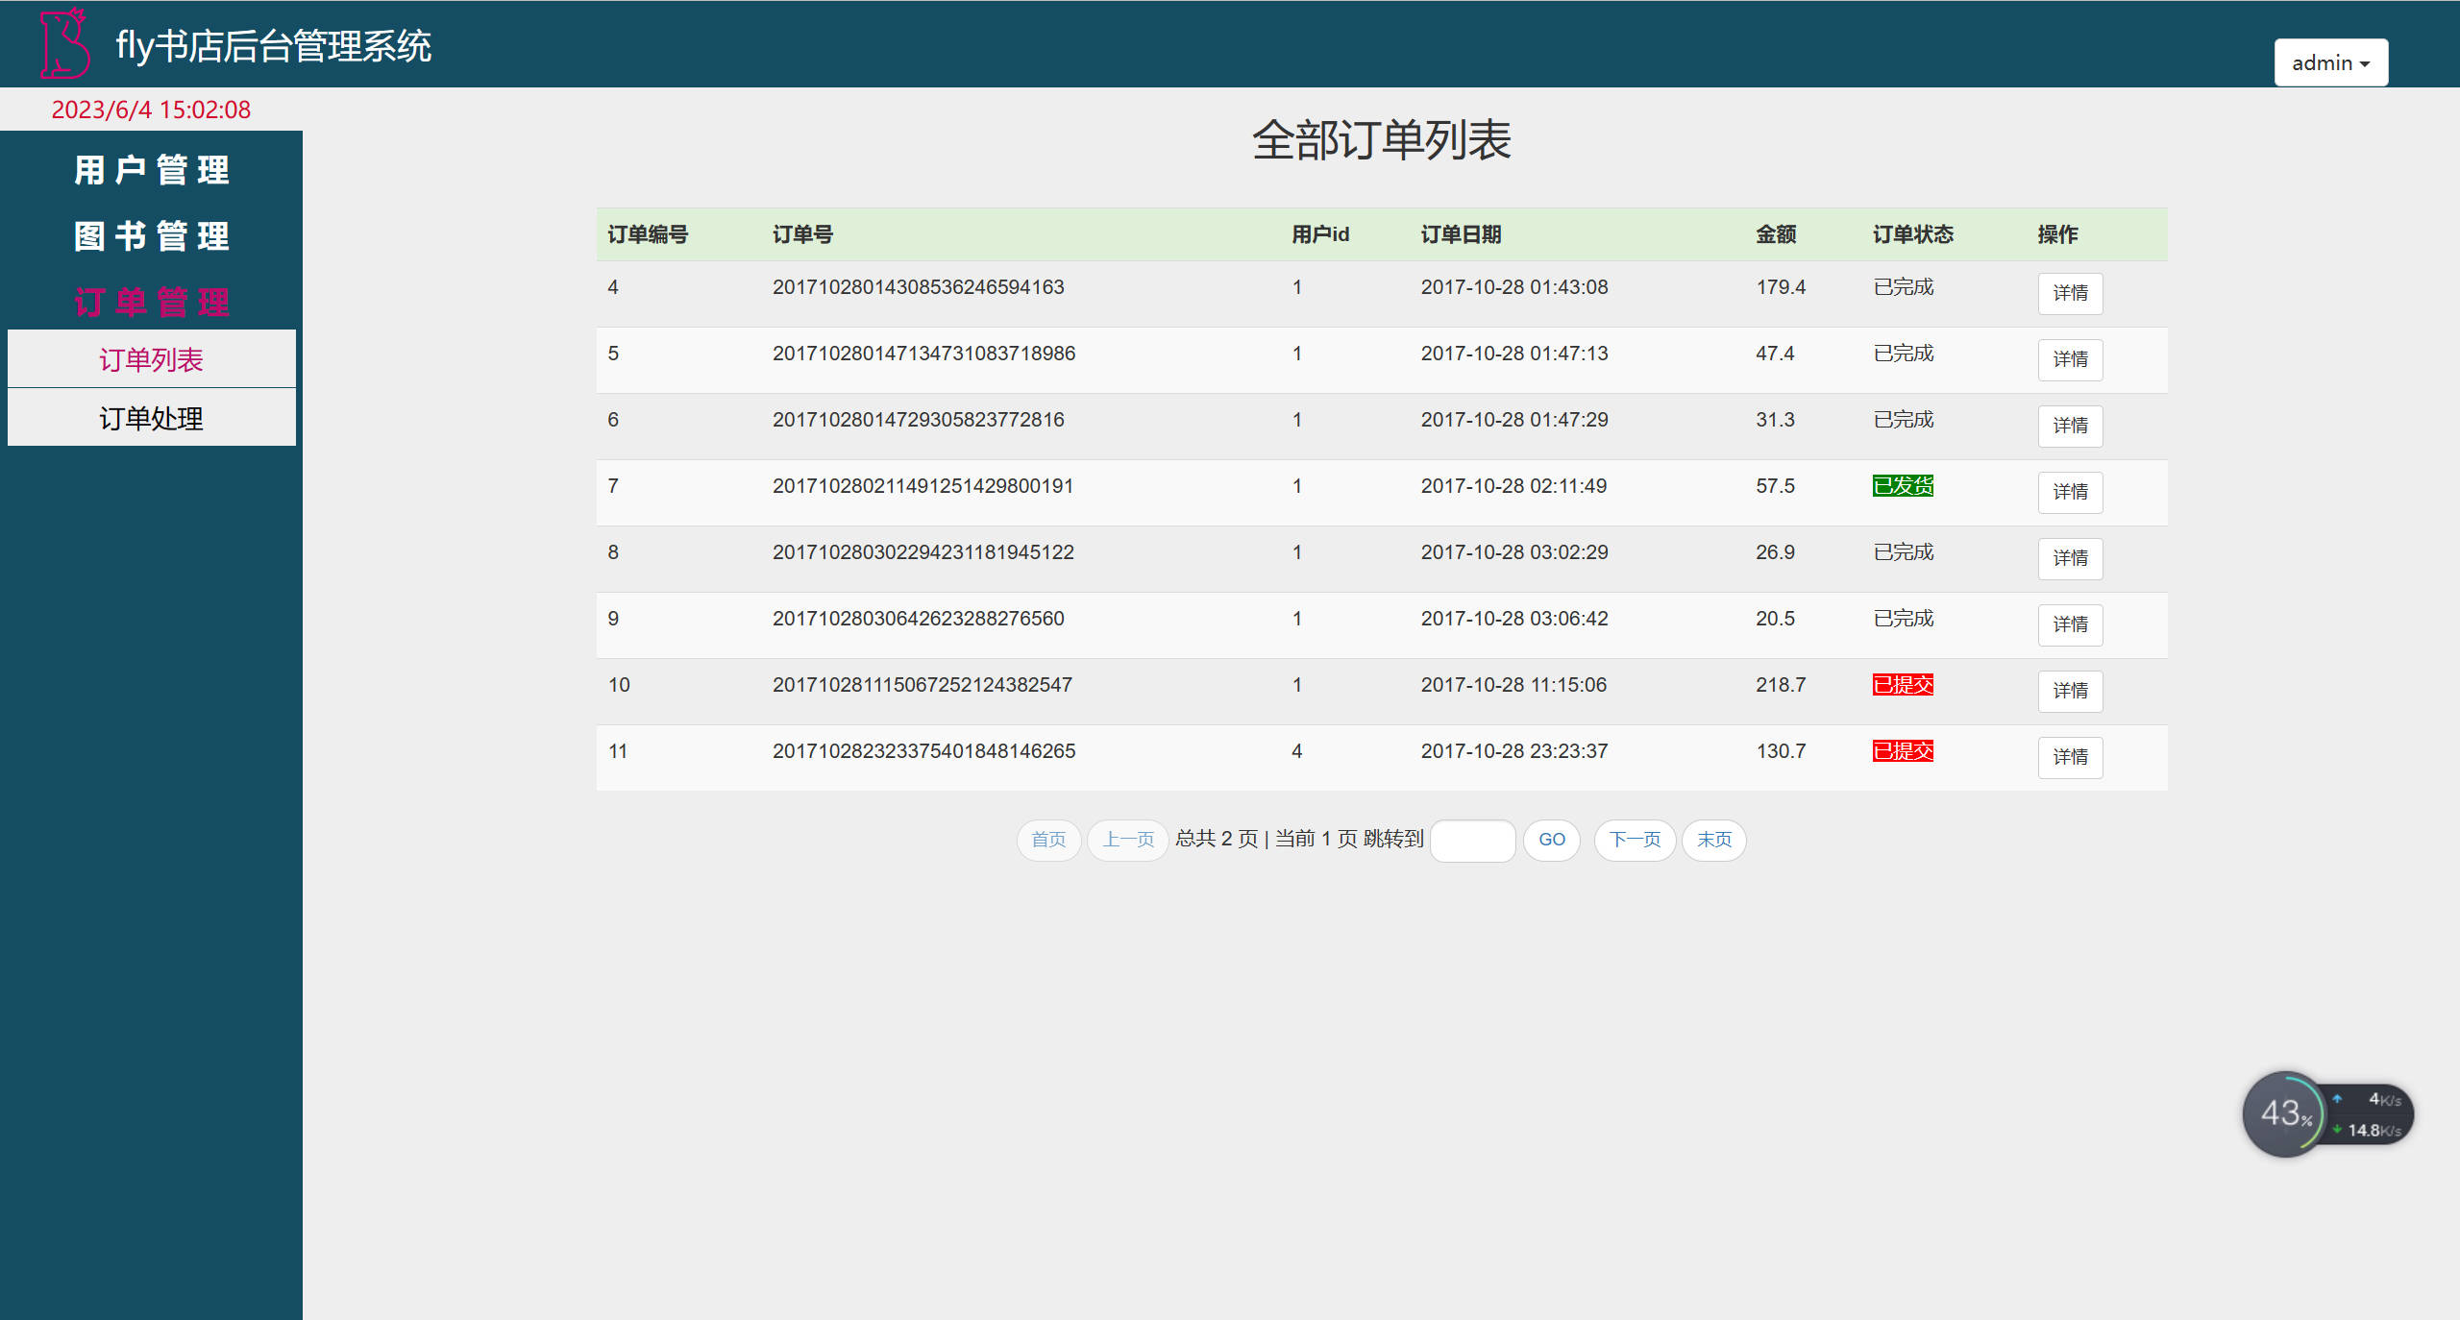
Task: Open the 订单管理 menu
Action: (151, 301)
